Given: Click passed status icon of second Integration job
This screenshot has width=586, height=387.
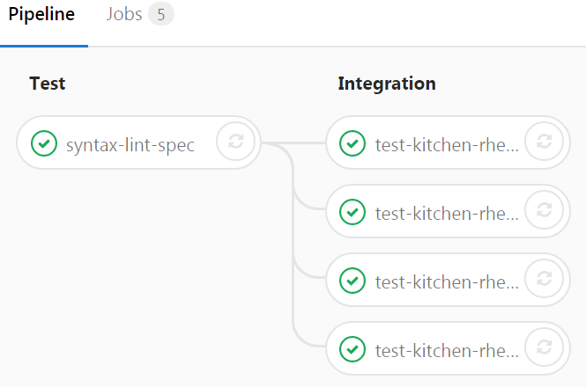Looking at the screenshot, I should [352, 211].
